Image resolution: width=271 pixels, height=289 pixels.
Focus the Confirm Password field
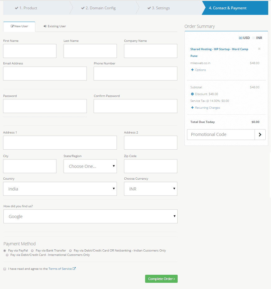pos(135,106)
